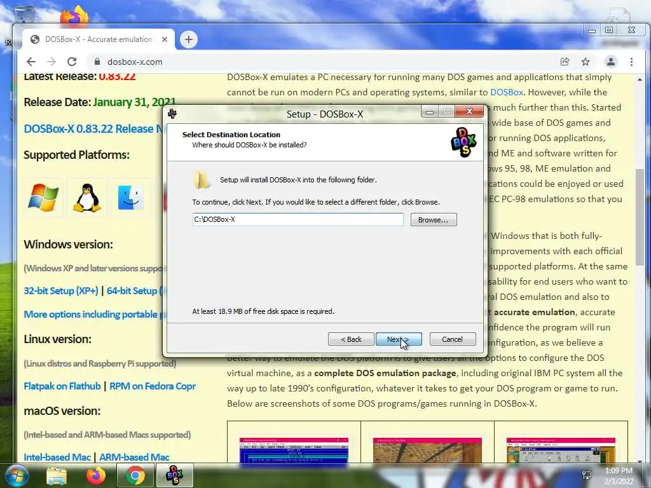Click the Latest Release 0.83.22 version text

[79, 76]
